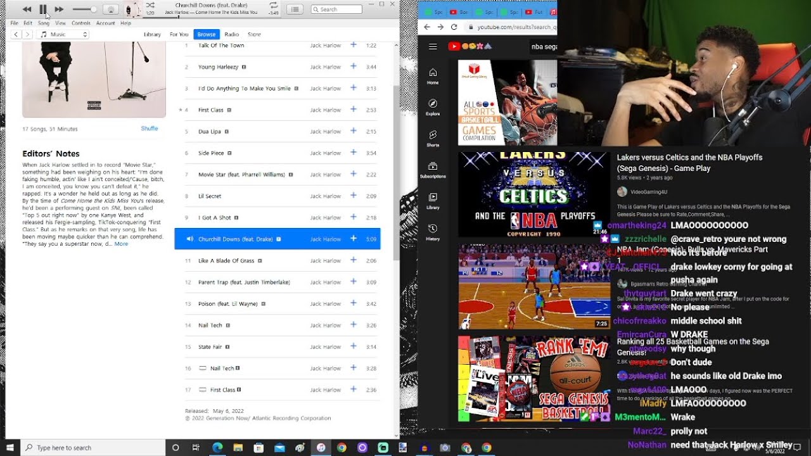Seek in the Churchill Downs playback progress bar

coord(212,17)
